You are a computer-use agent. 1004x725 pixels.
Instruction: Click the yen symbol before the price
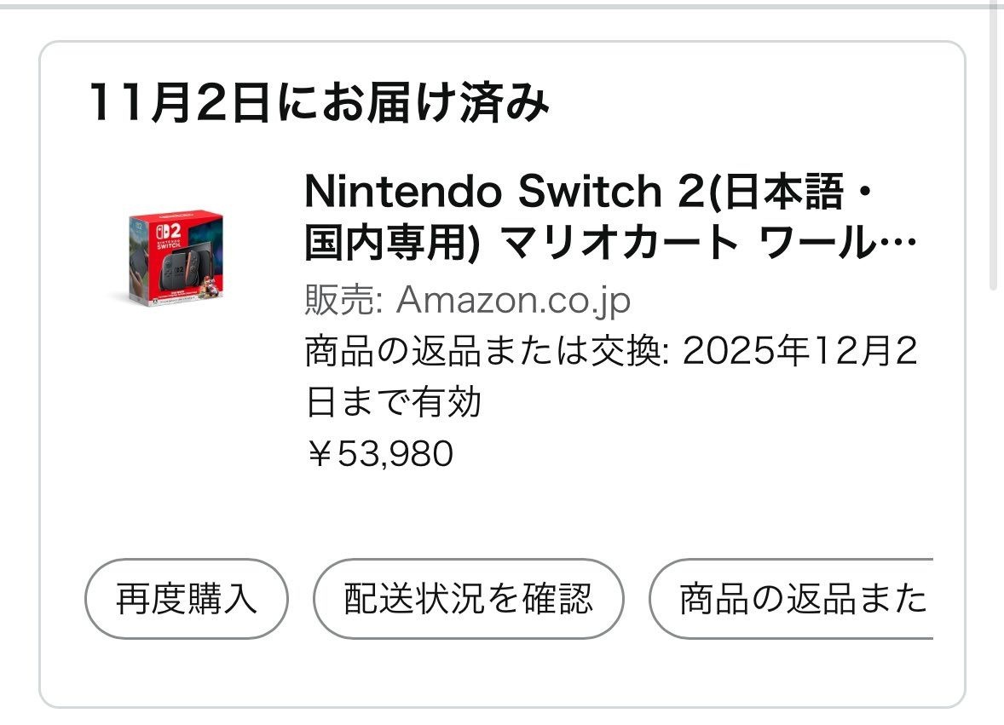[319, 453]
